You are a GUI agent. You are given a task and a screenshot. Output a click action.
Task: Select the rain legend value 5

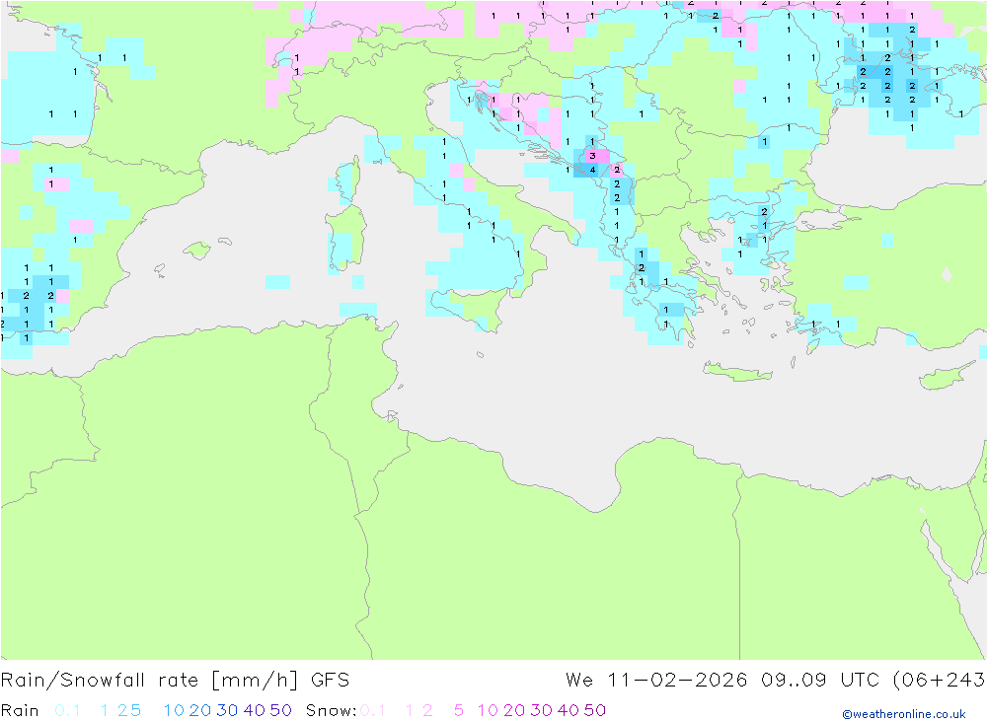tap(135, 710)
